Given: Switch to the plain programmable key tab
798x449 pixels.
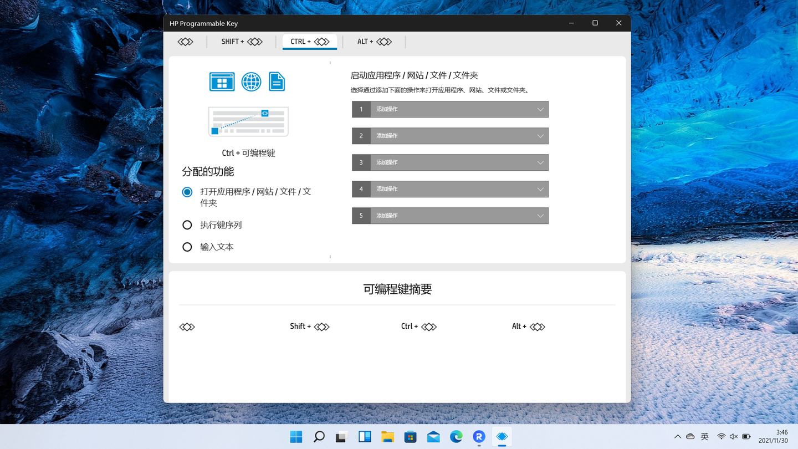Looking at the screenshot, I should pos(185,42).
